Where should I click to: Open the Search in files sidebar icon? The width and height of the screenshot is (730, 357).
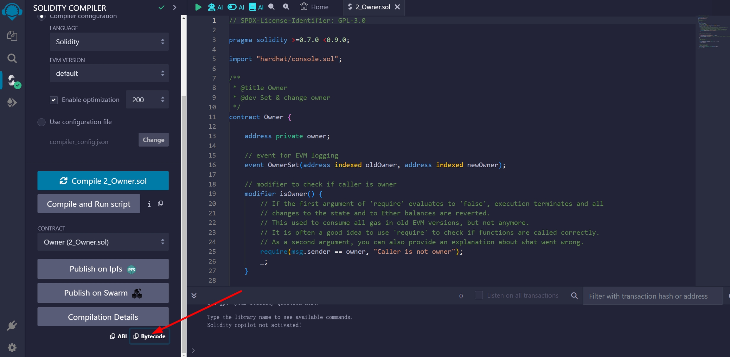tap(12, 58)
